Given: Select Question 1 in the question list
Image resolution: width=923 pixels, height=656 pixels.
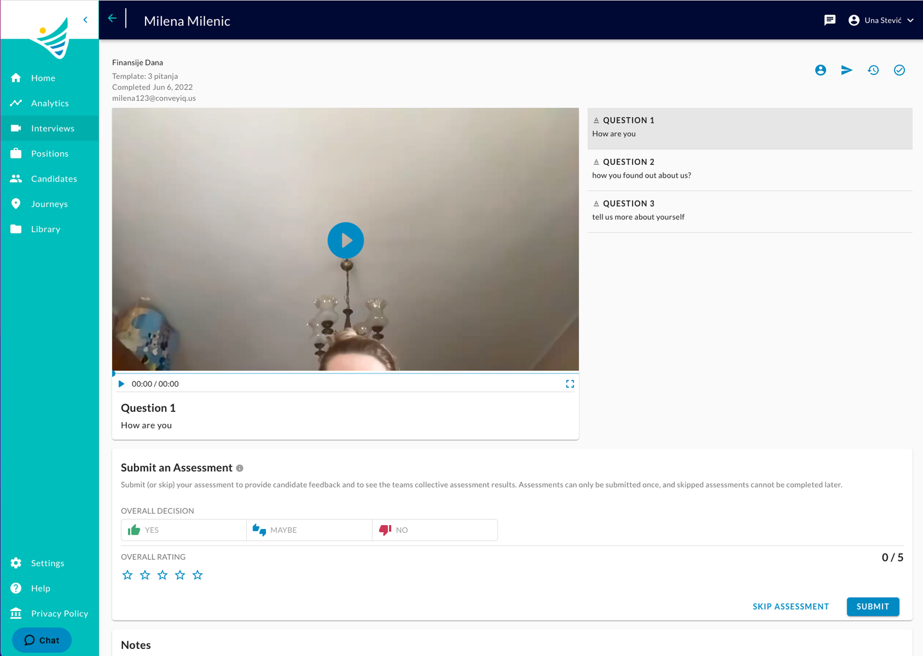Looking at the screenshot, I should tap(750, 128).
